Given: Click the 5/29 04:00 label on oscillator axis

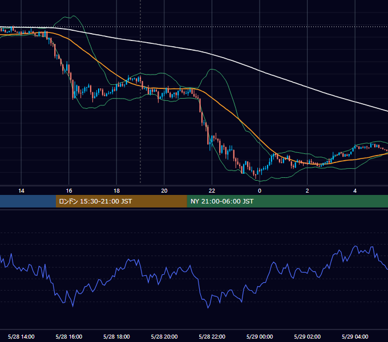Looking at the screenshot, I should point(355,336).
